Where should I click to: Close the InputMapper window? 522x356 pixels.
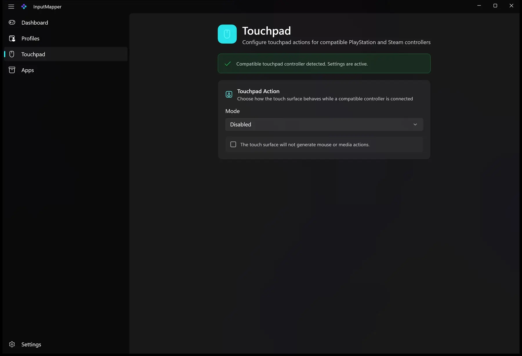[512, 6]
